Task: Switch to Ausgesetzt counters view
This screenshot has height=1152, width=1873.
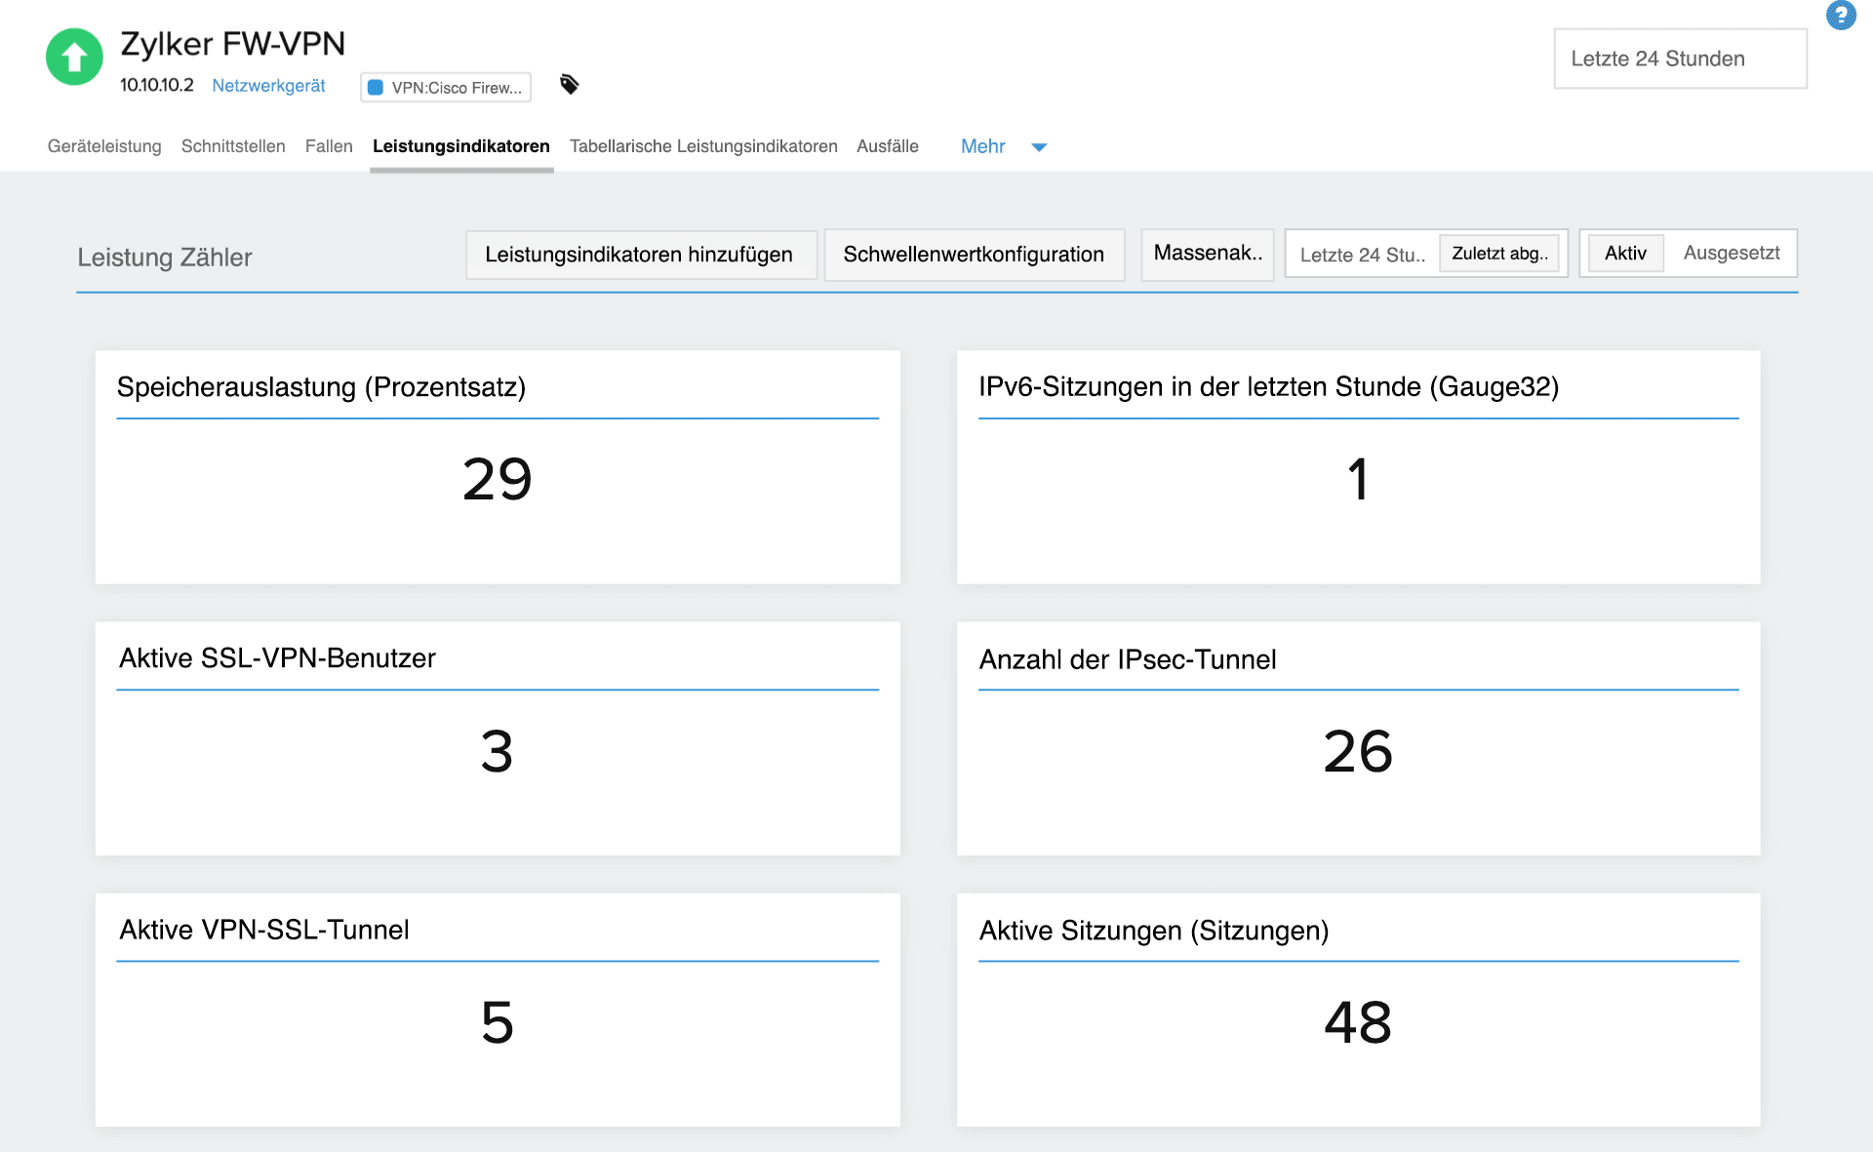Action: pyautogui.click(x=1731, y=253)
